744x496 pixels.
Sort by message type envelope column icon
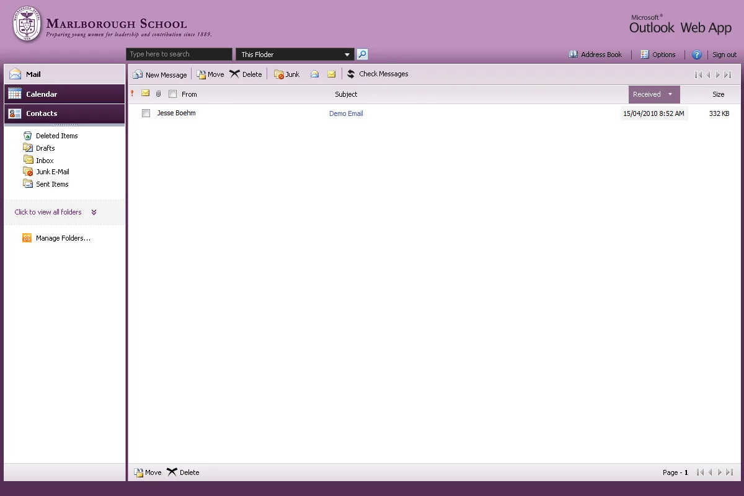(146, 94)
